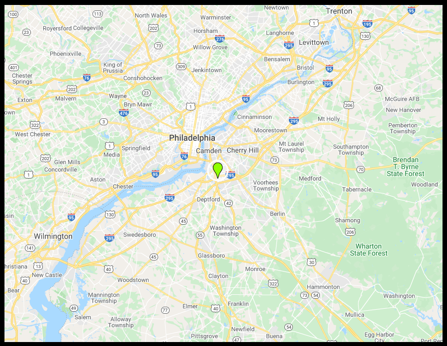Click the Route 70 marker near Medford

coord(361,170)
